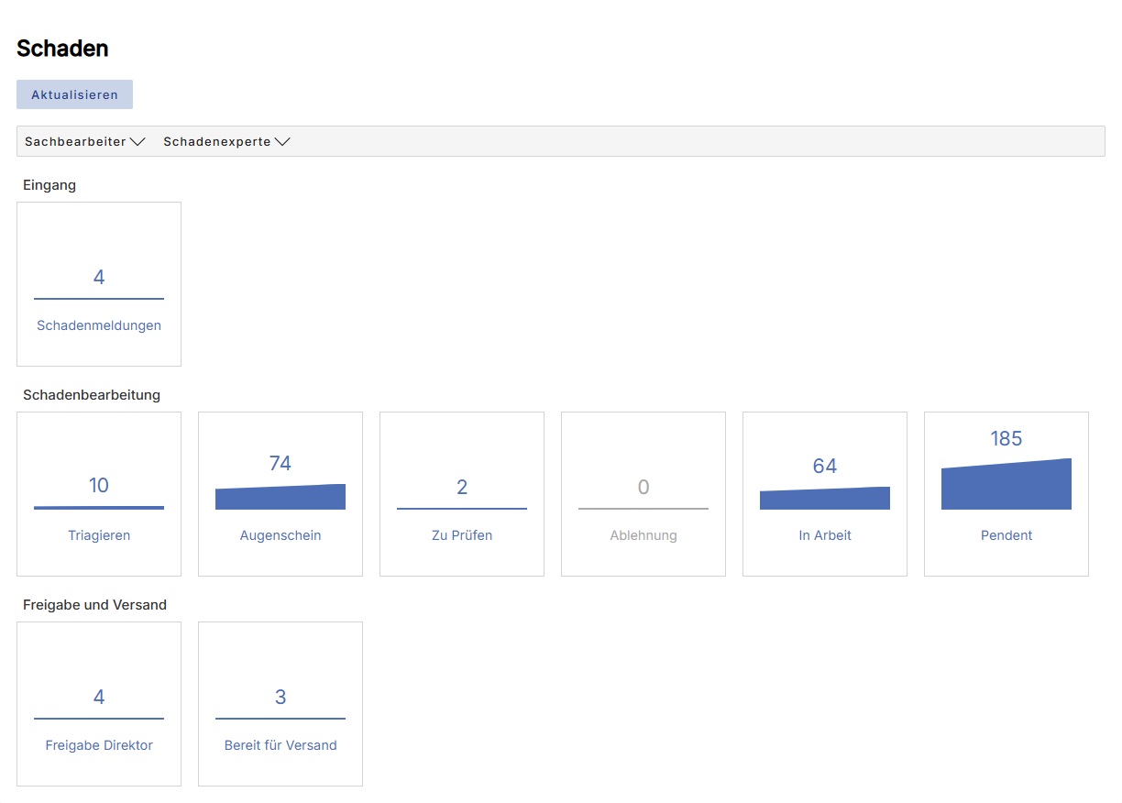
Task: Open the Bereit für Versand link
Action: 280,745
